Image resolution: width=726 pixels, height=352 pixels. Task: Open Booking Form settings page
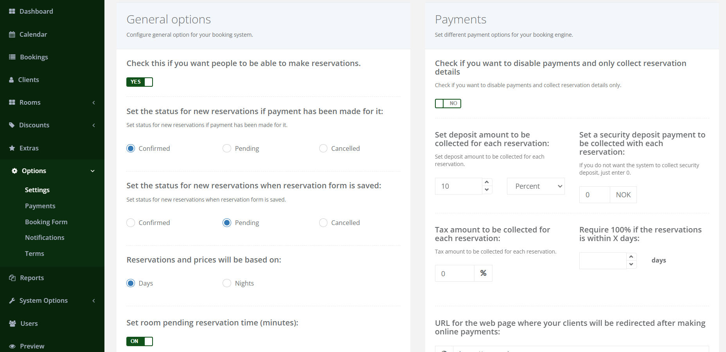46,222
